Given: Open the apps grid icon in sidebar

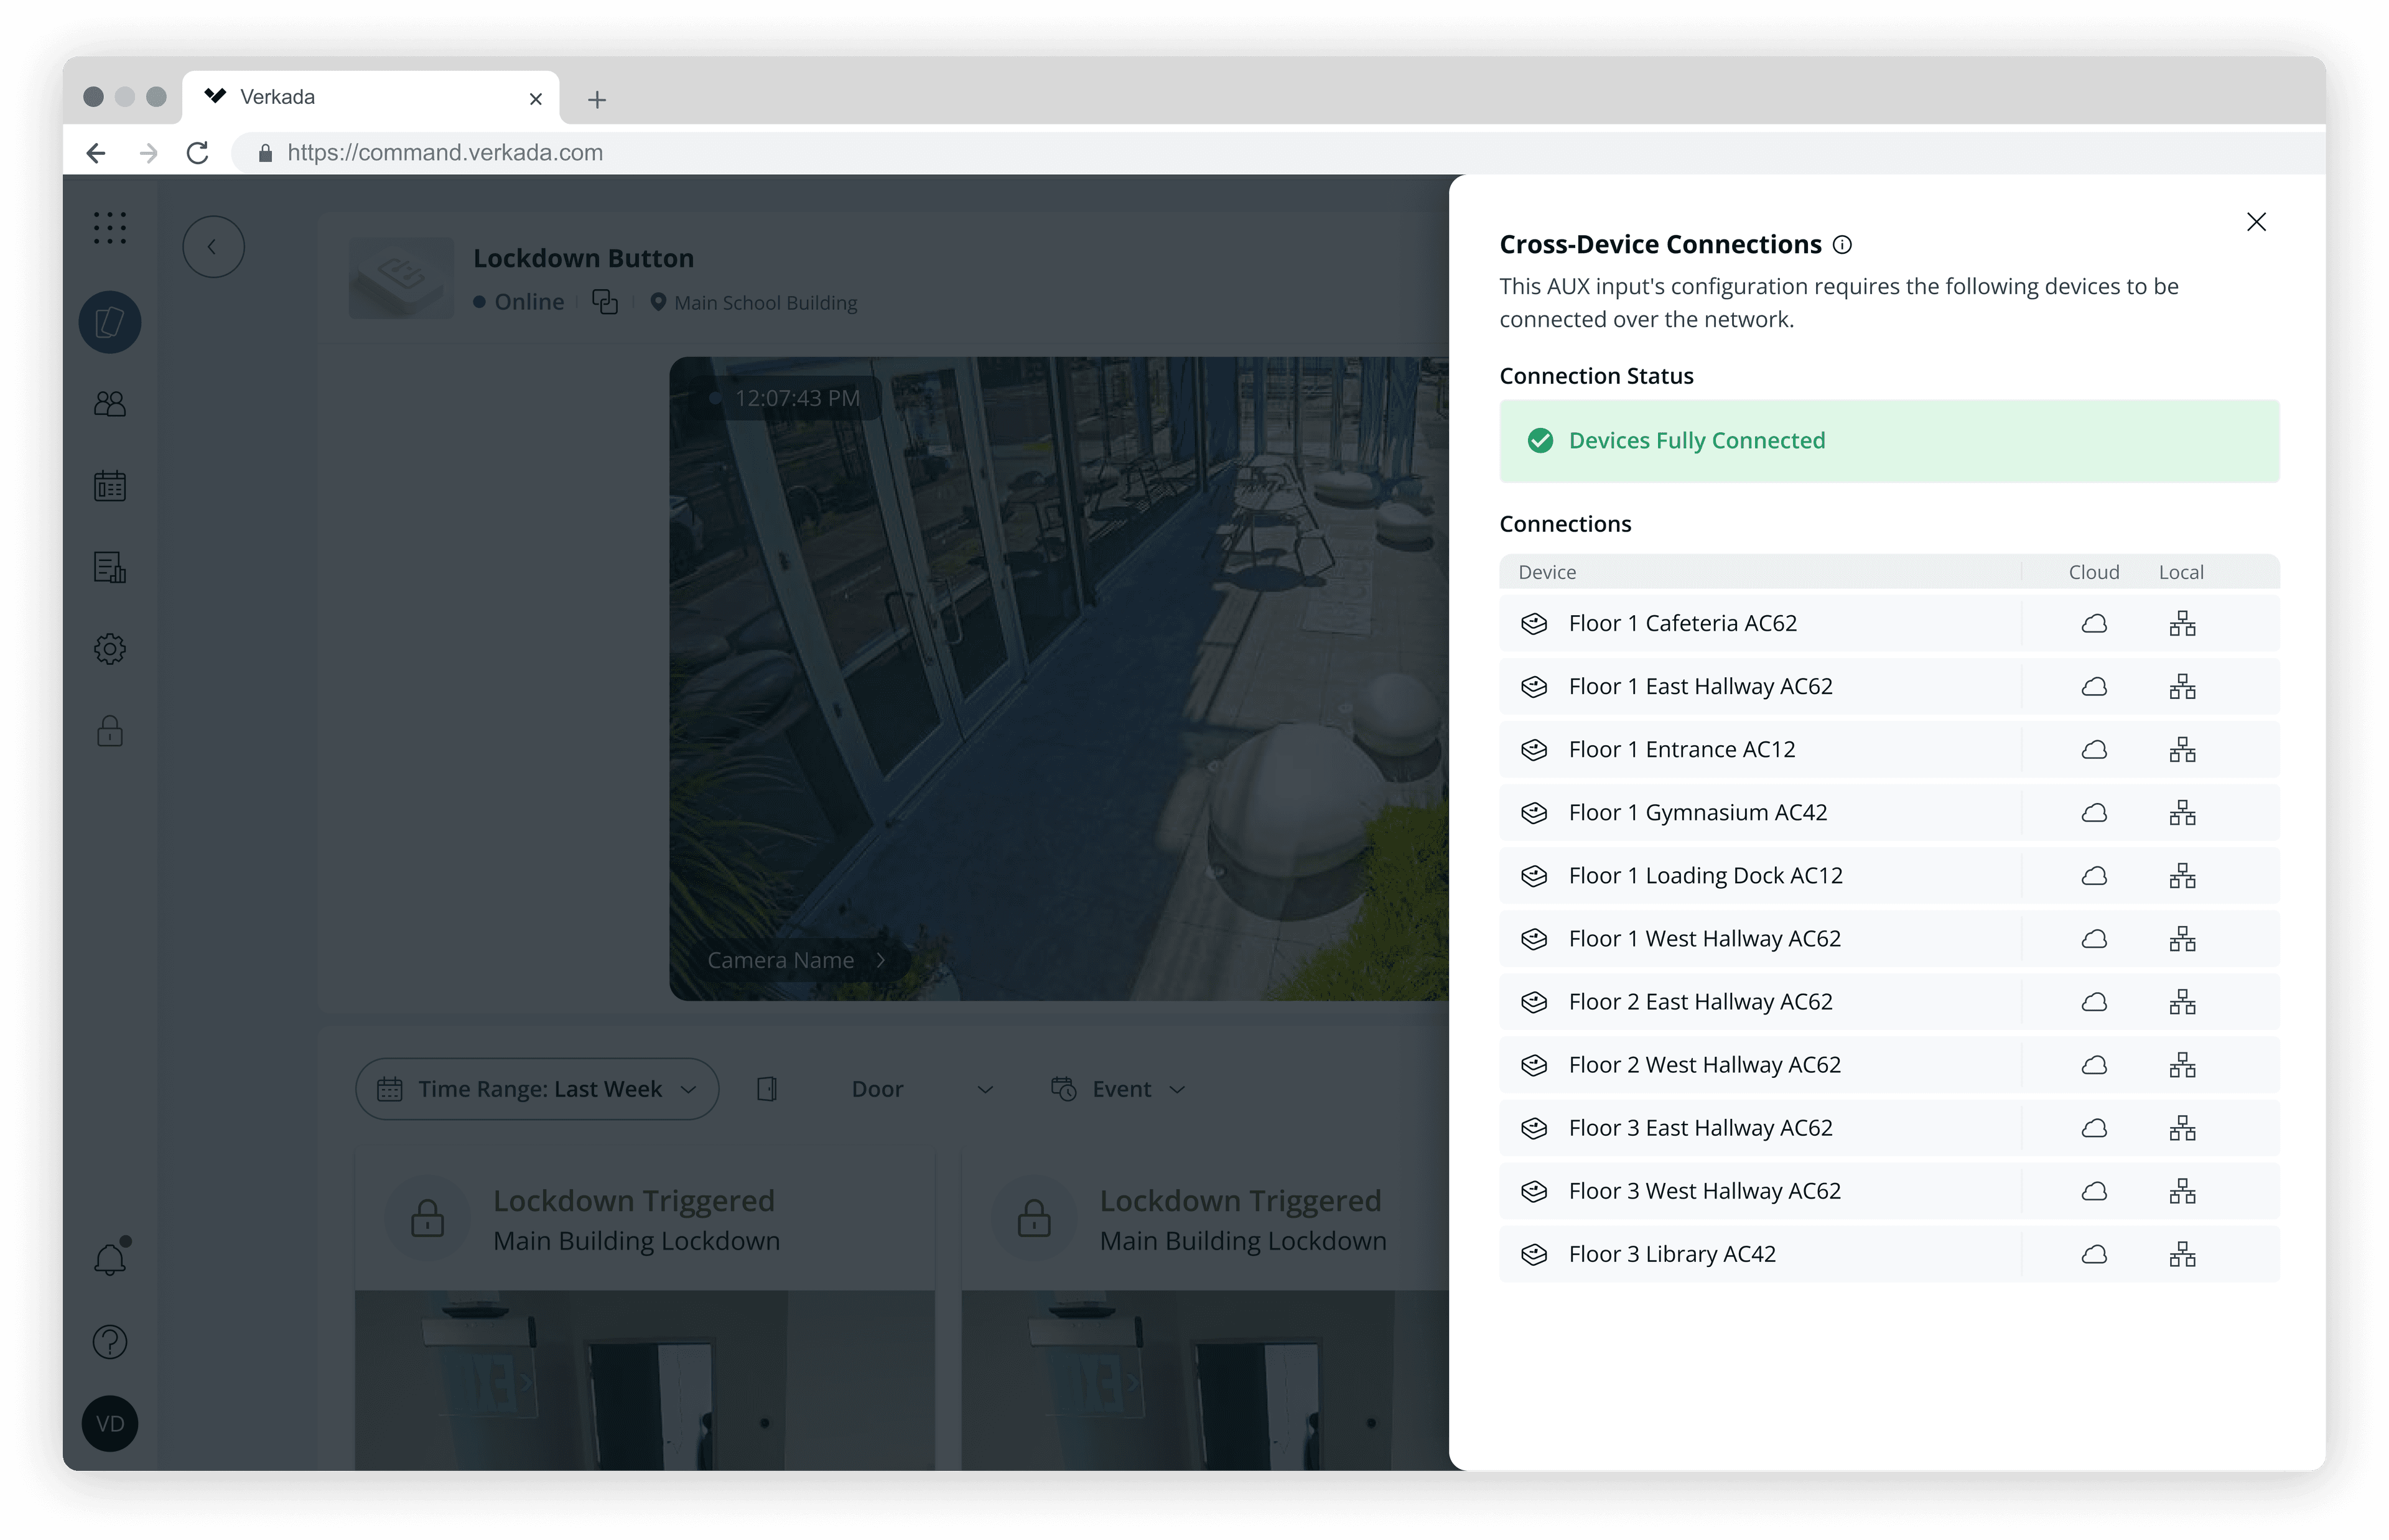Looking at the screenshot, I should [110, 228].
